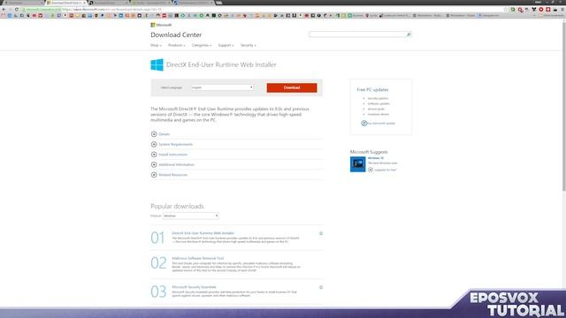Viewport: 566px width, 318px height.
Task: Click the Windows 10 suggestion thumbnail
Action: (x=357, y=164)
